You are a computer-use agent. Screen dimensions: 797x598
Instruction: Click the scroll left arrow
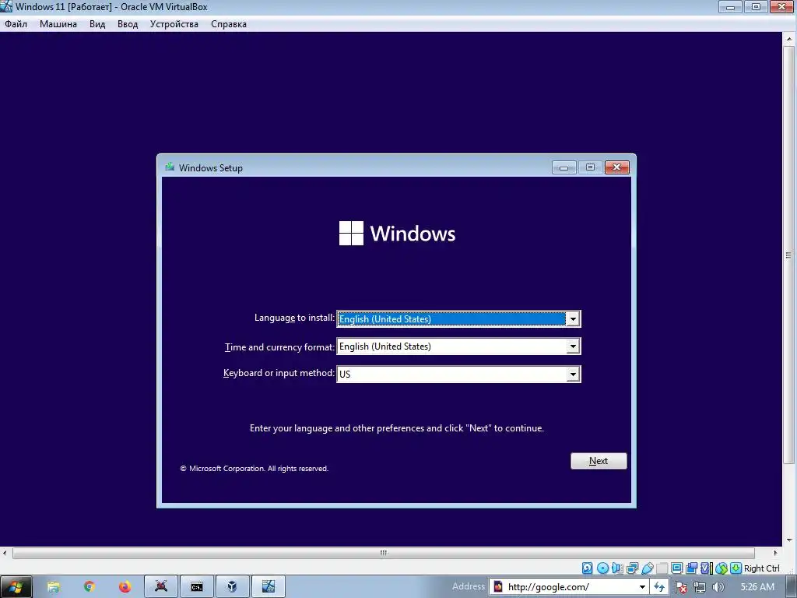tap(5, 553)
